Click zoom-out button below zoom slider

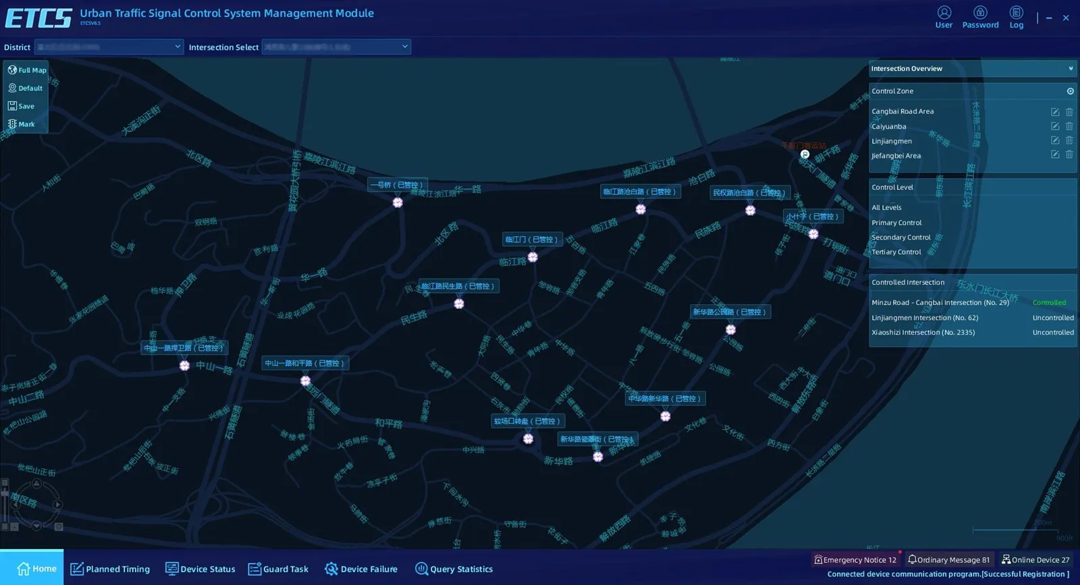[x=5, y=527]
